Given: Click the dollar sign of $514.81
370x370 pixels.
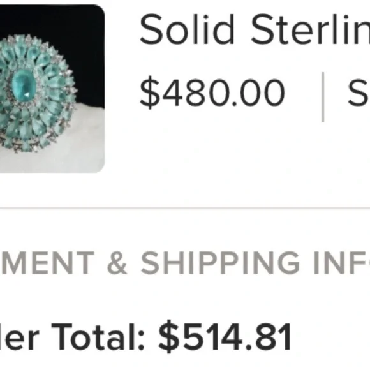Looking at the screenshot, I should (x=169, y=336).
